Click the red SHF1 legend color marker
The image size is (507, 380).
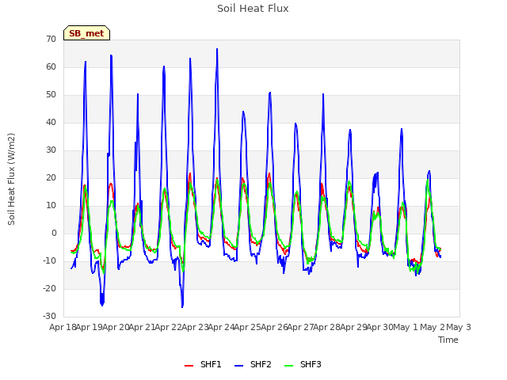click(x=189, y=366)
